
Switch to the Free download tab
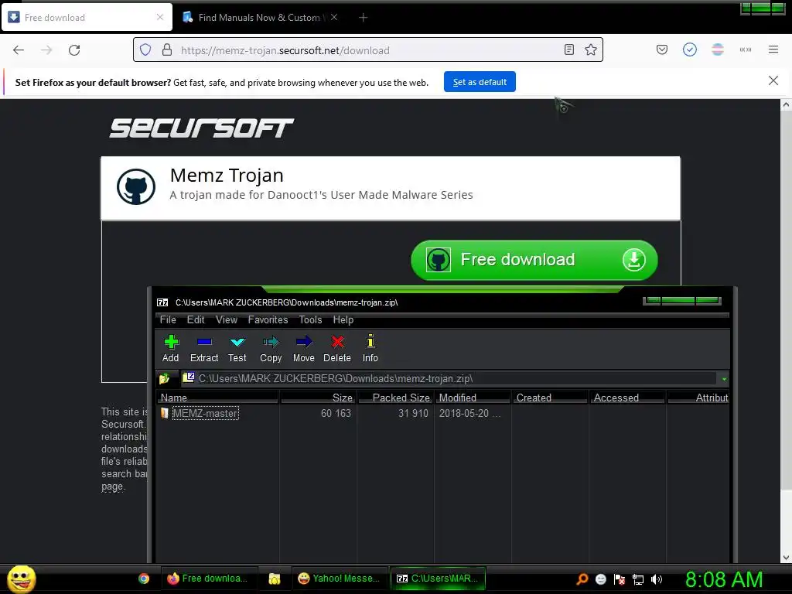tap(86, 17)
